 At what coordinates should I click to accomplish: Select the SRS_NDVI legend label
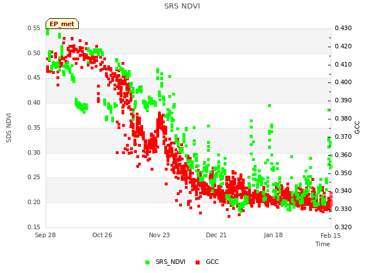171,262
